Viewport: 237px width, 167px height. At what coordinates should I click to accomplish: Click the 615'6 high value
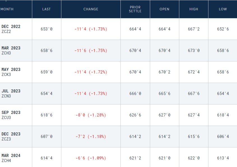(194, 137)
